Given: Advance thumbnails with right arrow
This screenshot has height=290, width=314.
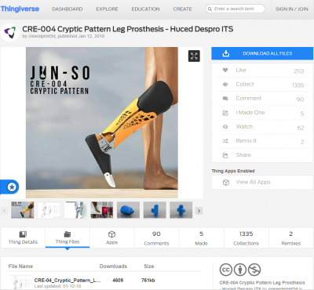Looking at the screenshot, I should 199,211.
